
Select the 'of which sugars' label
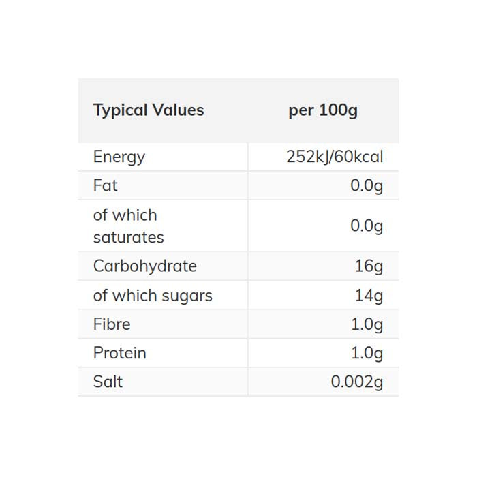tap(153, 295)
